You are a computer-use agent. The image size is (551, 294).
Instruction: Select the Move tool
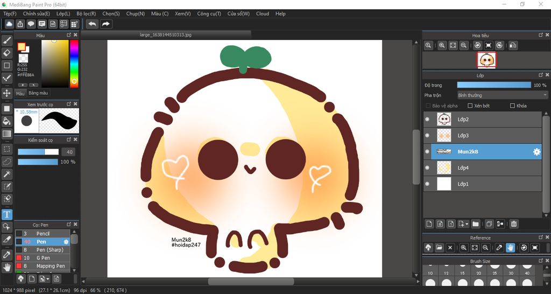6,93
